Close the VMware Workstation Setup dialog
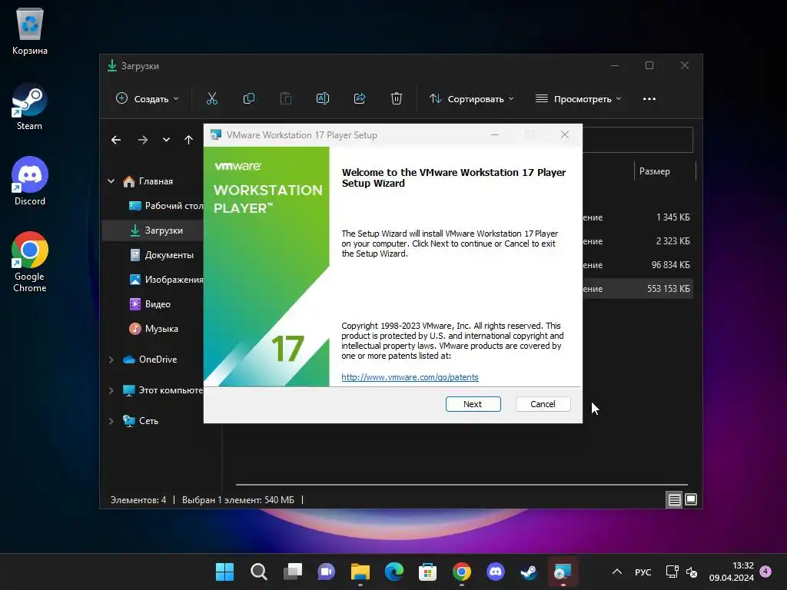The width and height of the screenshot is (787, 590). point(565,134)
